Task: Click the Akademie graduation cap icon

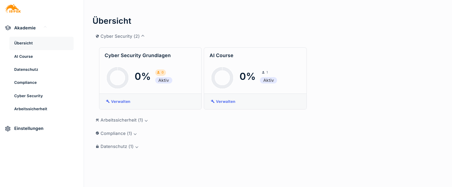Action: [8, 28]
